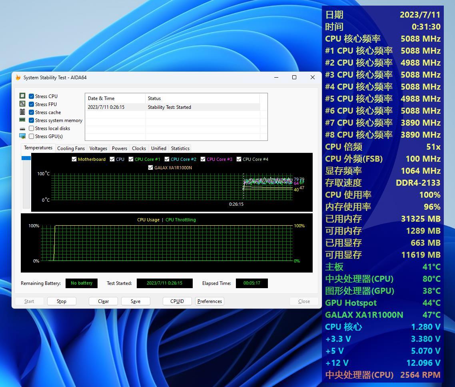The height and width of the screenshot is (387, 455).
Task: Minimize the System Stability Test window
Action: 276,77
